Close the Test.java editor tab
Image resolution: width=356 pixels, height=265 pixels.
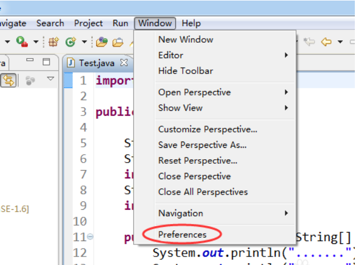124,62
